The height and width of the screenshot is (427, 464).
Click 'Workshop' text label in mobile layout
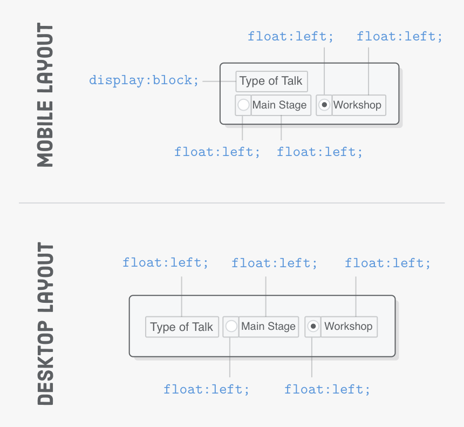click(x=358, y=105)
